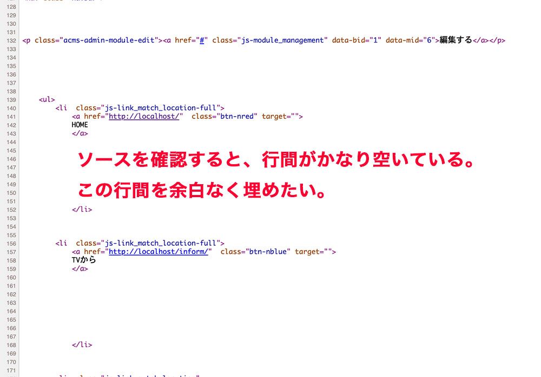The height and width of the screenshot is (377, 541).
Task: Click the closing a tag on line 143
Action: click(80, 133)
